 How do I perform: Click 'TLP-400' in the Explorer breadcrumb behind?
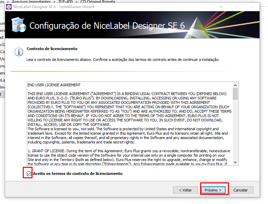tap(65, 2)
